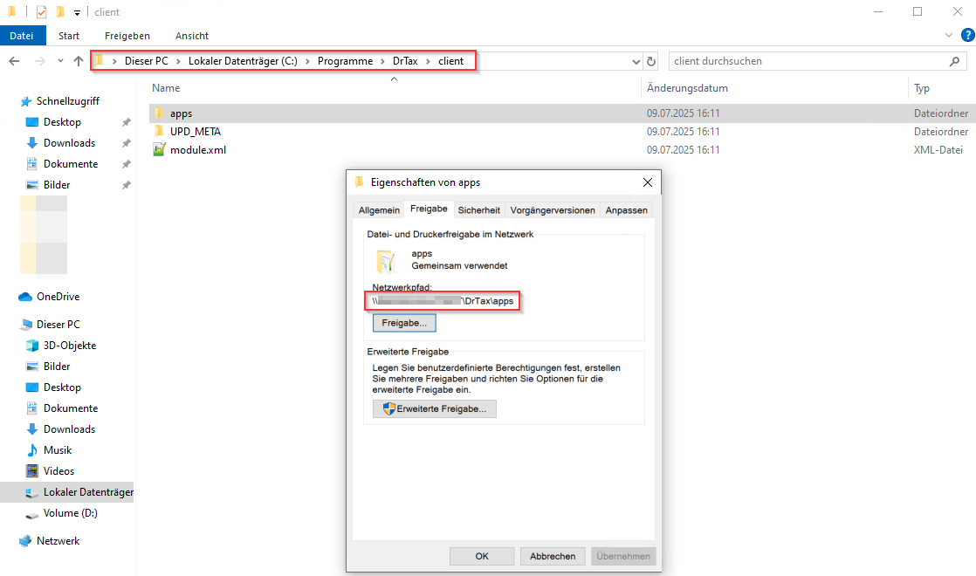976x576 pixels.
Task: Open the Vorgängerversionen tab
Action: pyautogui.click(x=553, y=209)
